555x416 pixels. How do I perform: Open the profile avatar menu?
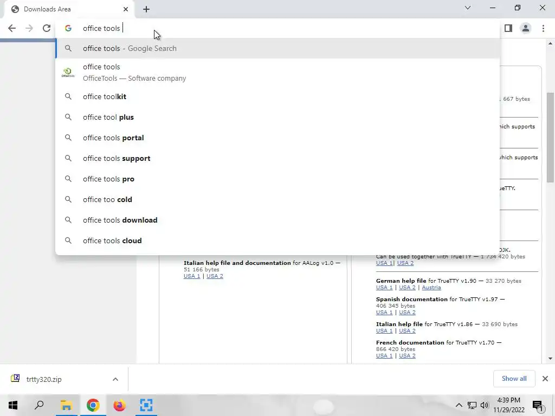pyautogui.click(x=526, y=28)
